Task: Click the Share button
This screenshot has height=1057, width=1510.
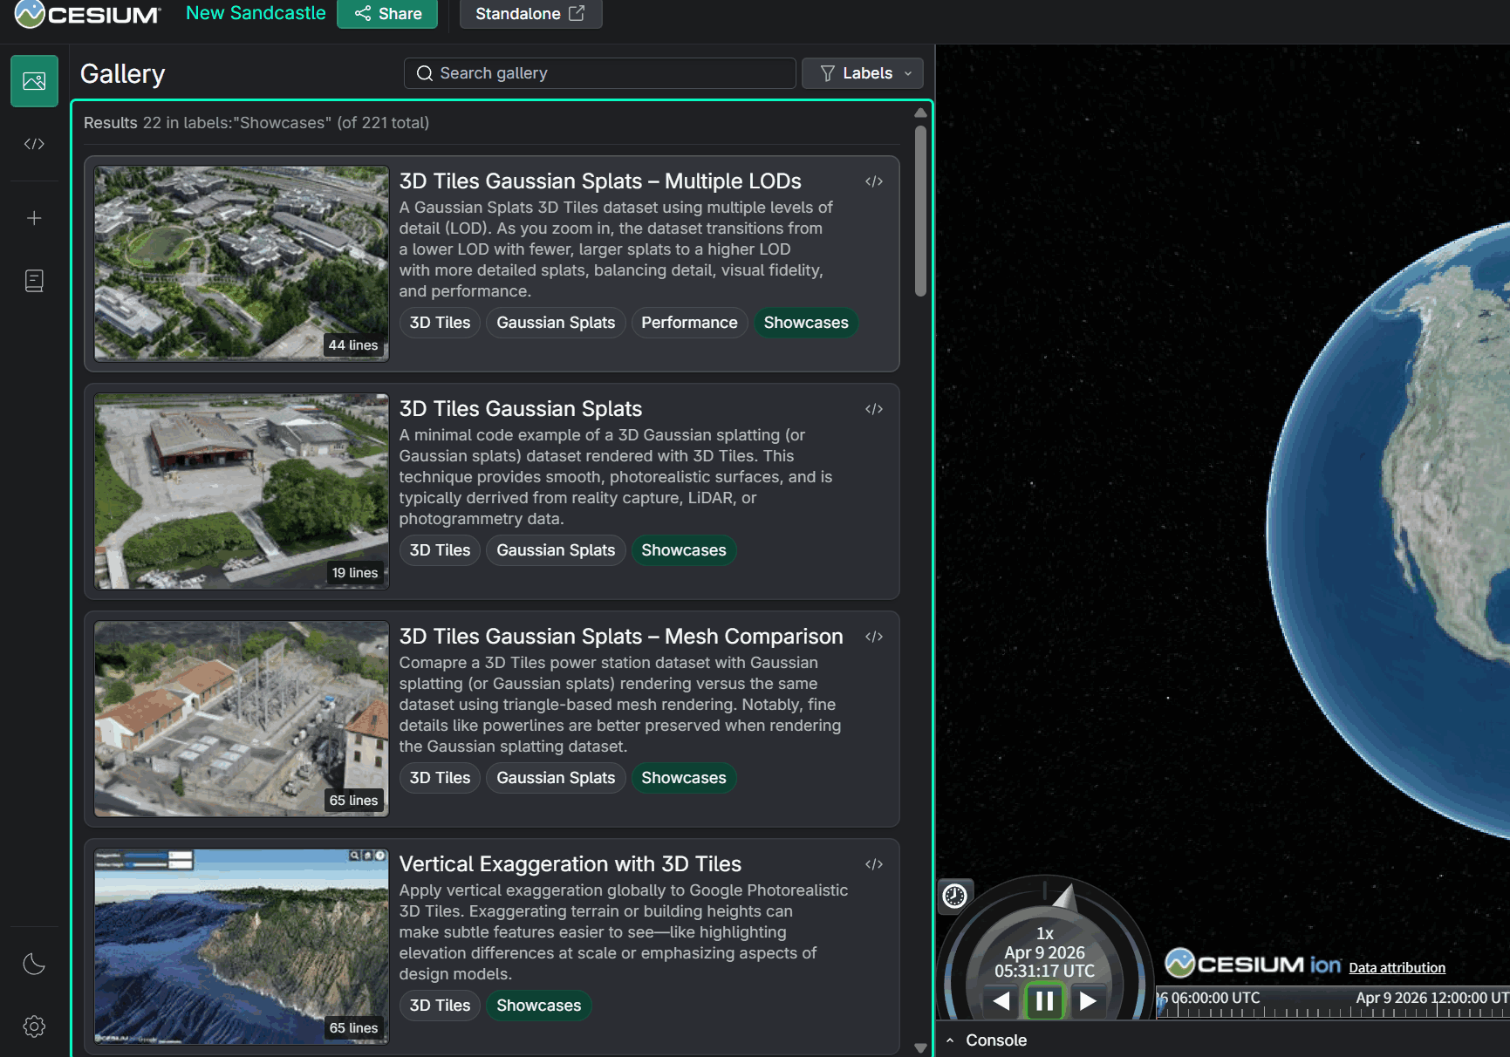Action: (387, 14)
